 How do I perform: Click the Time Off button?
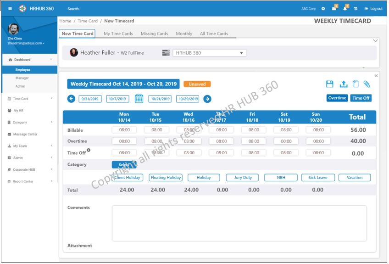pyautogui.click(x=361, y=98)
